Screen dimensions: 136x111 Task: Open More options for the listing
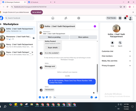pos(83,37)
